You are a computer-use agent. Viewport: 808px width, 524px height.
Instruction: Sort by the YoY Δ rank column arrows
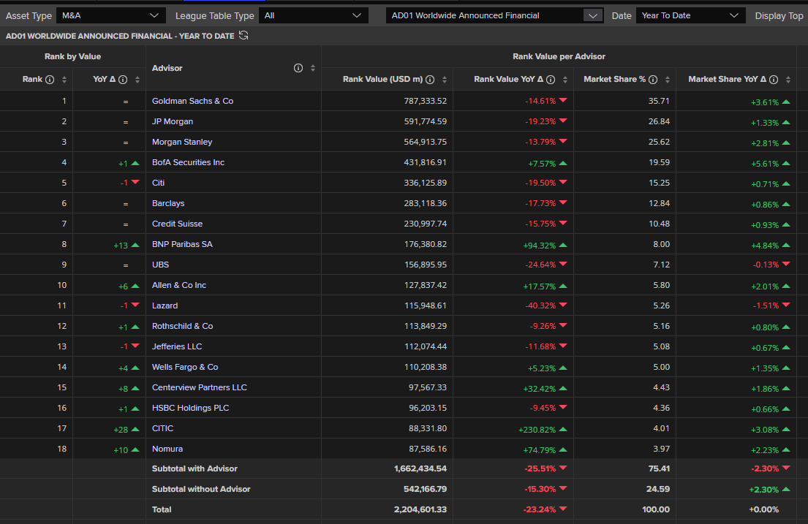click(x=137, y=80)
